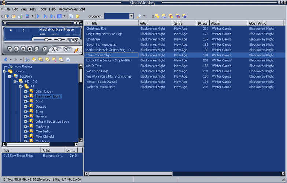Open the dropdown arrow beside the magnifying glass

point(144,16)
